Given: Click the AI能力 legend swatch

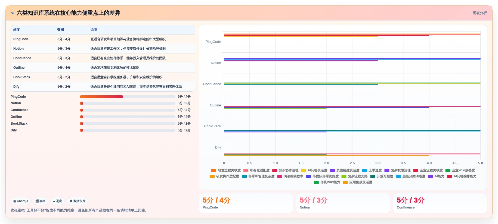Looking at the screenshot, I should (x=431, y=176).
